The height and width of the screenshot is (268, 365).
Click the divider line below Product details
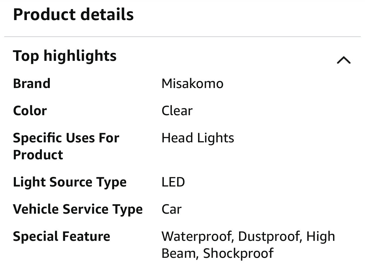182,37
